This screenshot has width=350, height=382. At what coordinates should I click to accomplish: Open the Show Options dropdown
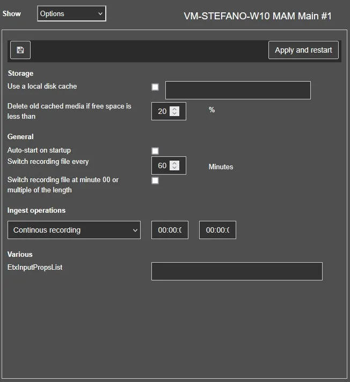(x=71, y=13)
